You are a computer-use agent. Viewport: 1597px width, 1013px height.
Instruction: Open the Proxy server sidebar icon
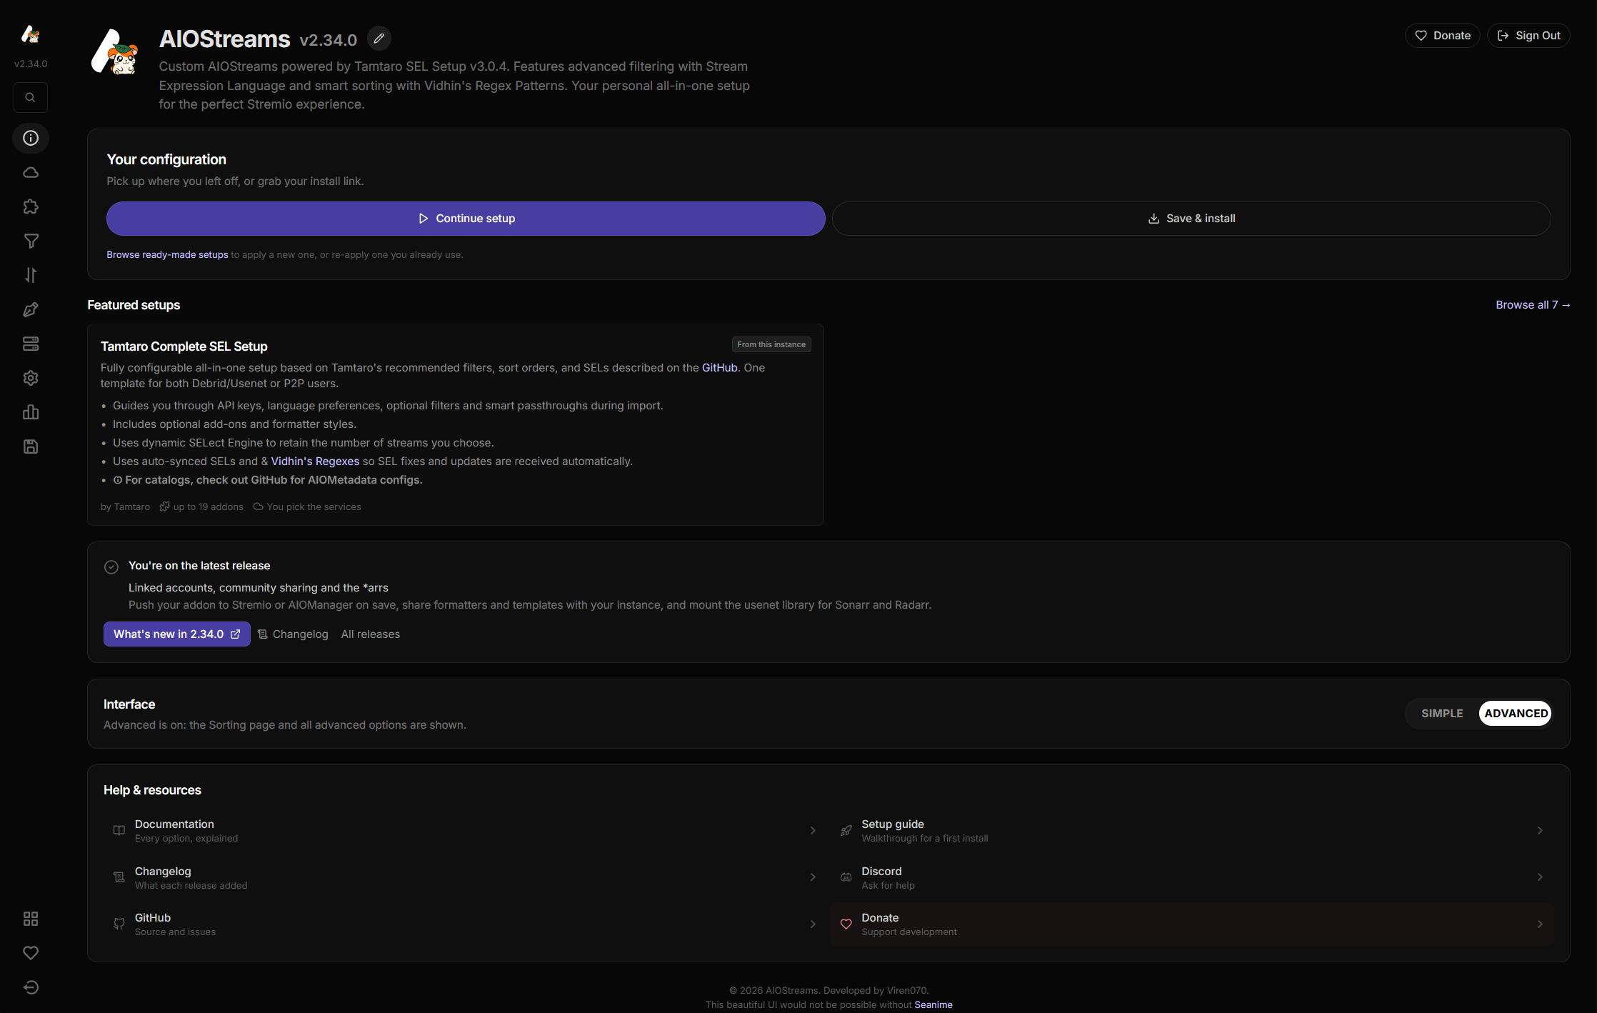click(31, 344)
